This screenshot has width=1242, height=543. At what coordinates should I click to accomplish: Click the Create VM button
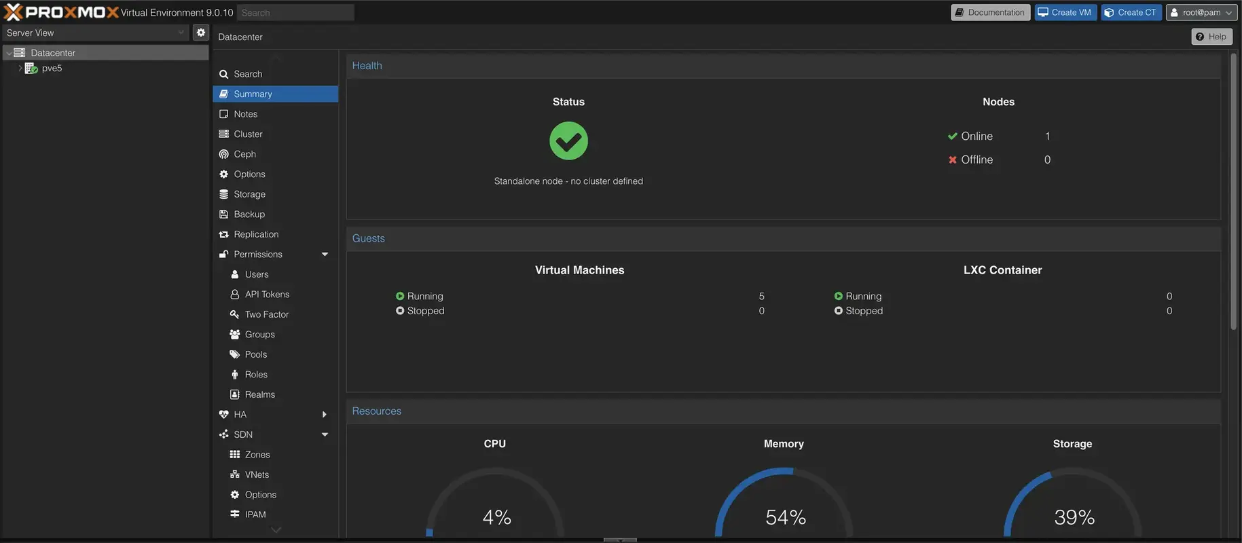[x=1065, y=12]
